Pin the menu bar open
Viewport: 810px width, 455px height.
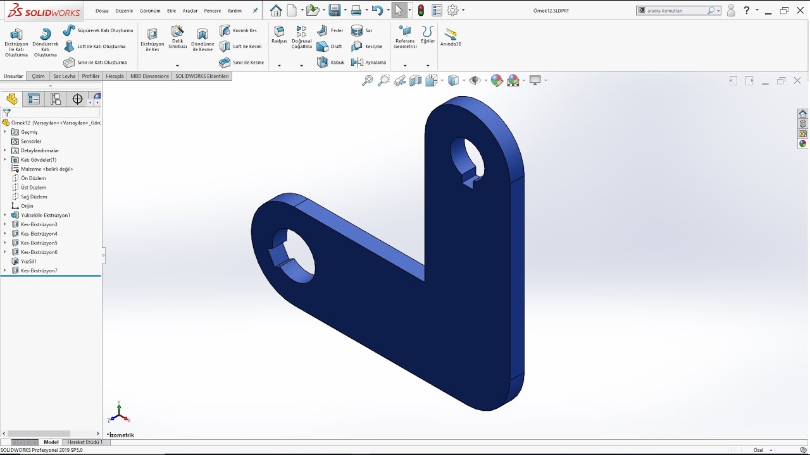click(256, 11)
